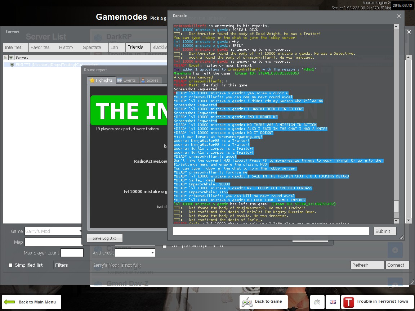
Task: Switch to the Spectate tab
Action: pyautogui.click(x=94, y=48)
